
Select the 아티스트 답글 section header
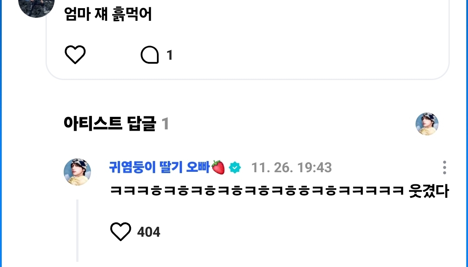[110, 123]
